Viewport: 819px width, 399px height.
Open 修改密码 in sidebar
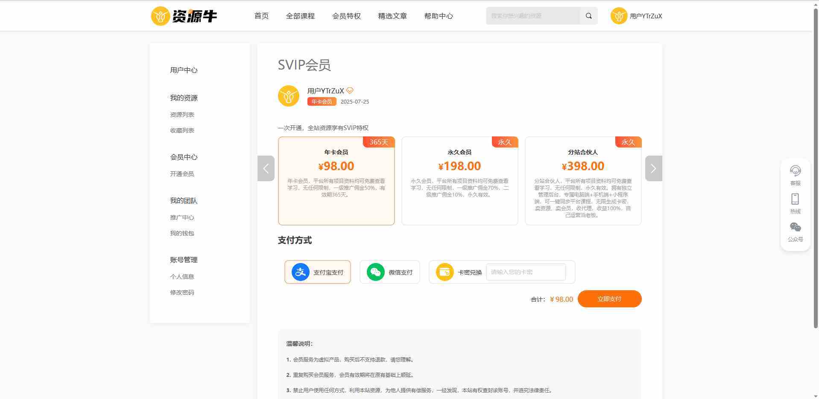(x=182, y=292)
